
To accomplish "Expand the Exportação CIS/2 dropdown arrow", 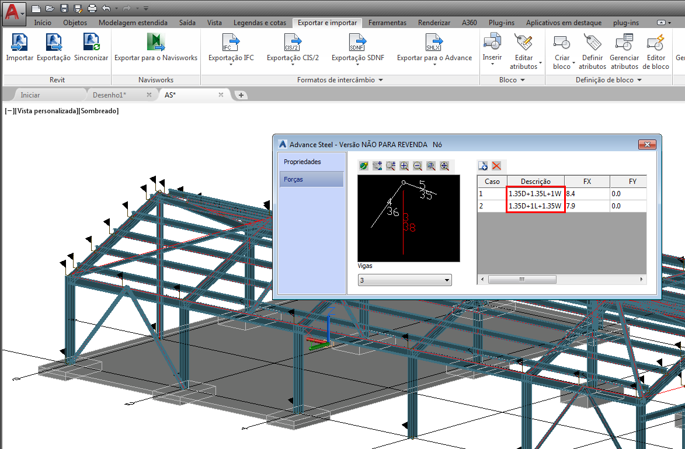I will [293, 65].
